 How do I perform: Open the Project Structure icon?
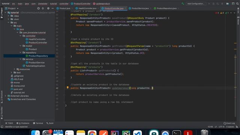(228, 4)
